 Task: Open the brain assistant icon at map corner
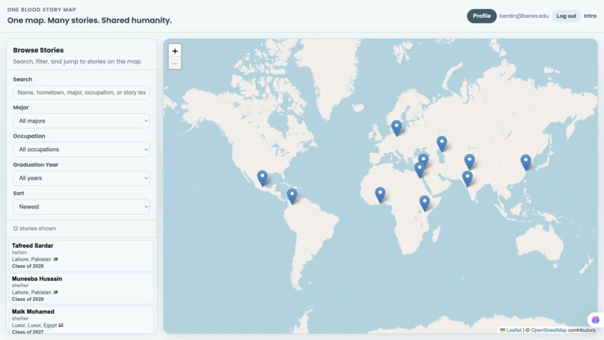click(596, 320)
